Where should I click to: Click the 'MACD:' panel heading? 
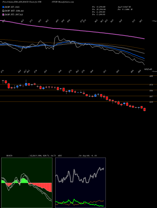pyautogui.click(x=9, y=156)
